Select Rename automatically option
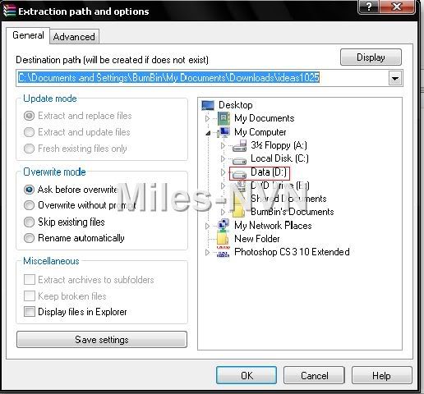 click(x=29, y=238)
